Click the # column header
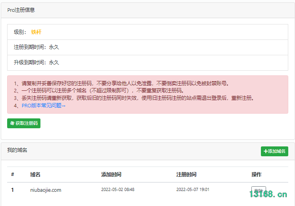The height and width of the screenshot is (206, 295). [x=12, y=174]
